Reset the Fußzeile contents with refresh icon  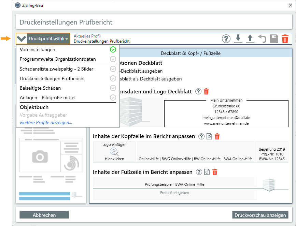[207, 172]
